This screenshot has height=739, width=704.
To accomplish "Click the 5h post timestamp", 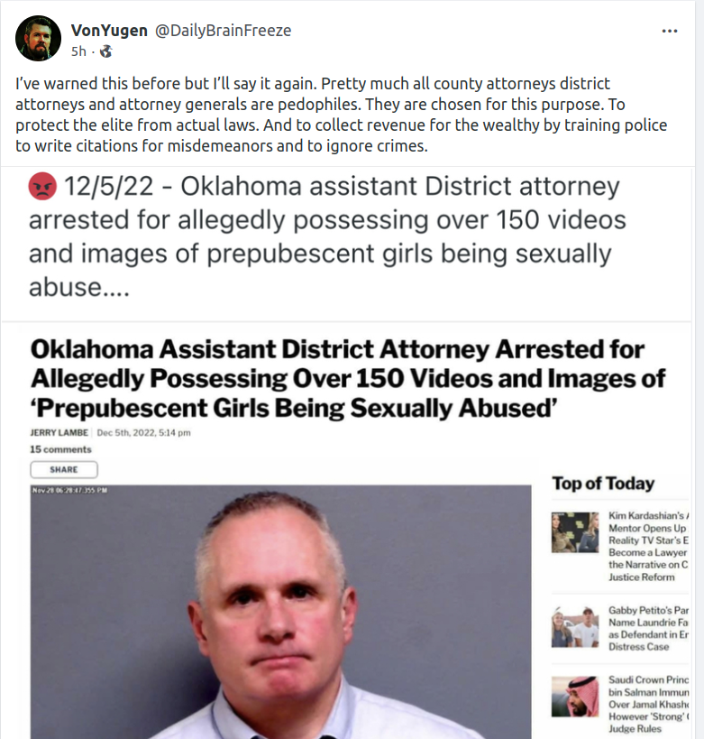I will 78,51.
